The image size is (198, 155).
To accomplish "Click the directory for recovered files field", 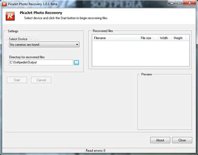I will click(41, 62).
